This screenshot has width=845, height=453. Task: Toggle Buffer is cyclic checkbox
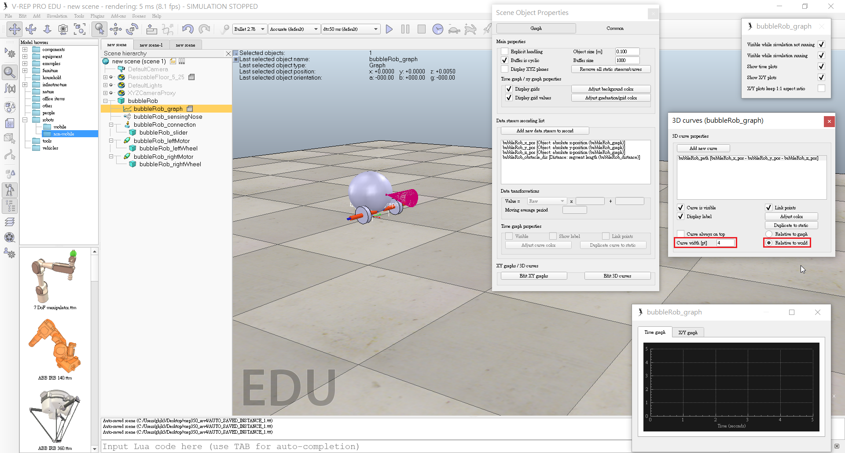pyautogui.click(x=504, y=60)
